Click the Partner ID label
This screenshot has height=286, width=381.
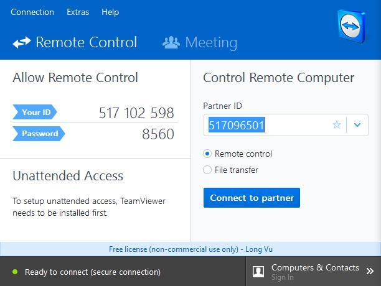point(223,106)
